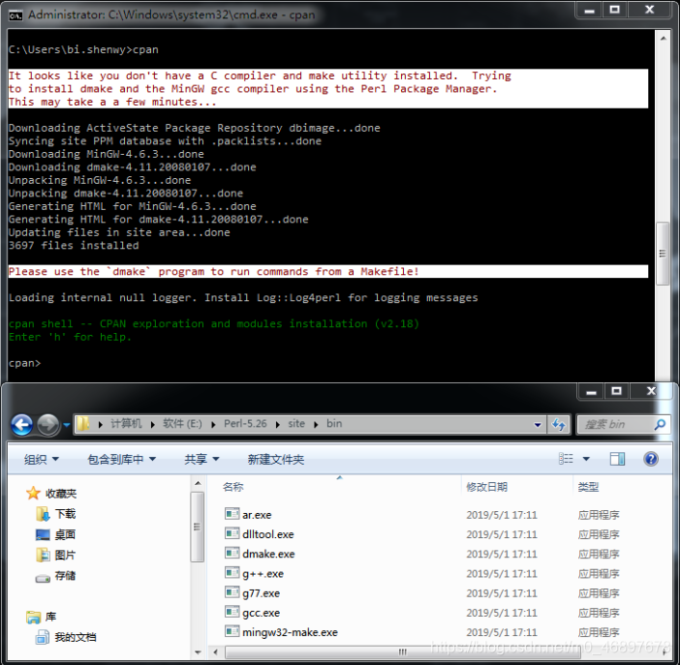680x665 pixels.
Task: Select 计算机 breadcrumb segment
Action: click(126, 424)
